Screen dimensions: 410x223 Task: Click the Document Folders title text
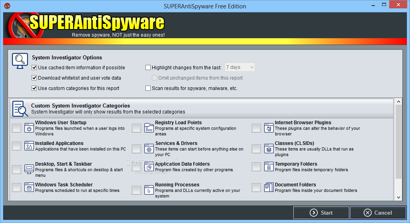click(295, 185)
